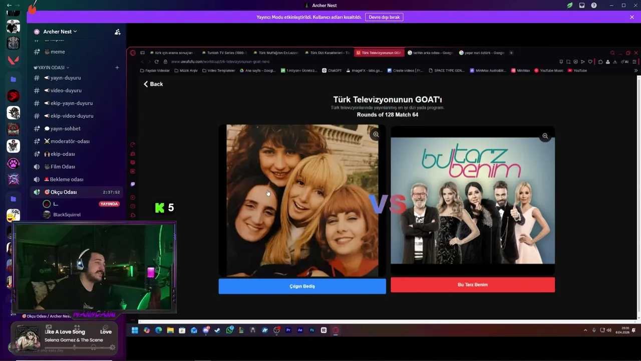Magnify the Bu Tarz Benim image with zoom icon

click(545, 136)
